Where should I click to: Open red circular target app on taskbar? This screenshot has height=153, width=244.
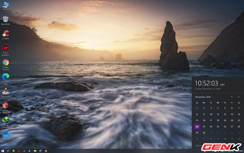[19, 151]
